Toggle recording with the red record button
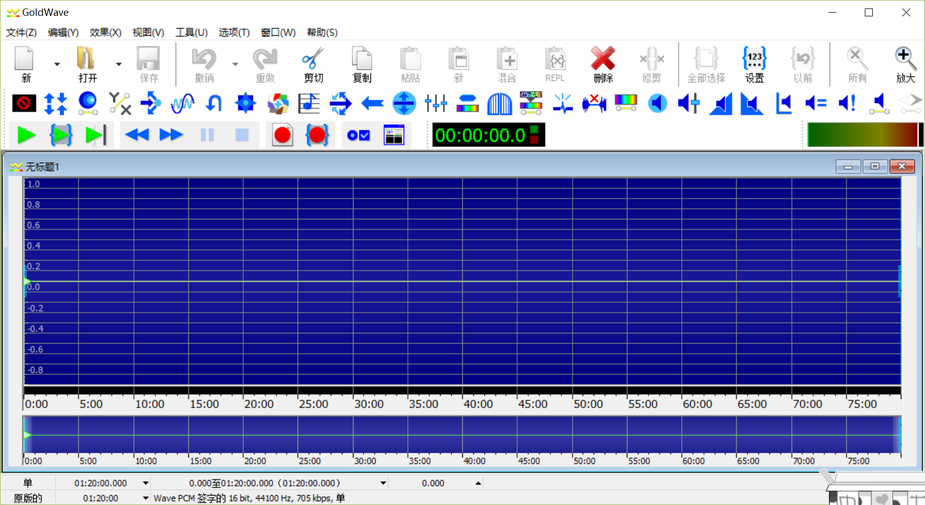 282,136
